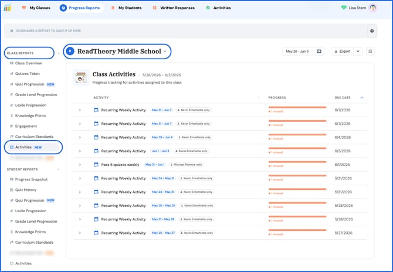Screen dimensions: 393x272
Task: Expand the row due 5/27/2026
Action: (x=80, y=233)
